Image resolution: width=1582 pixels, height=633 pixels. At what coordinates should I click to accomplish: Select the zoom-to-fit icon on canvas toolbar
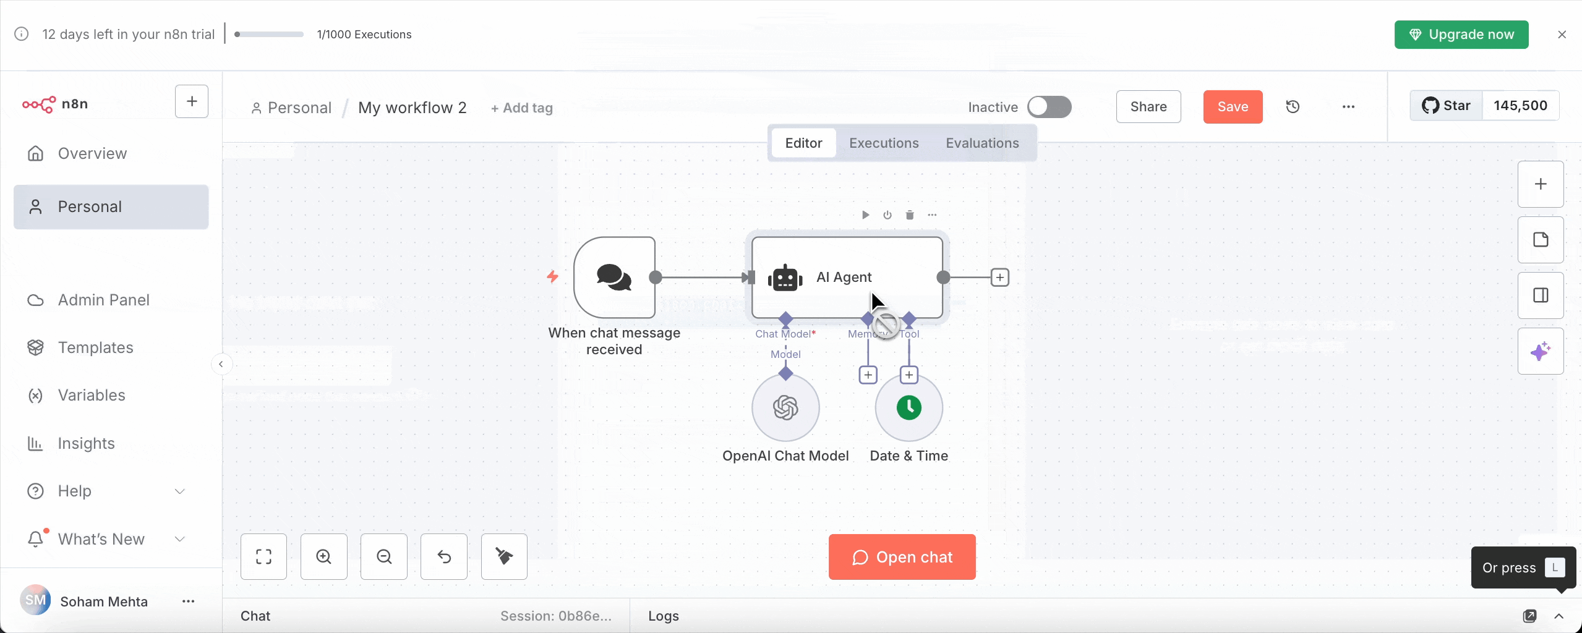pyautogui.click(x=263, y=556)
